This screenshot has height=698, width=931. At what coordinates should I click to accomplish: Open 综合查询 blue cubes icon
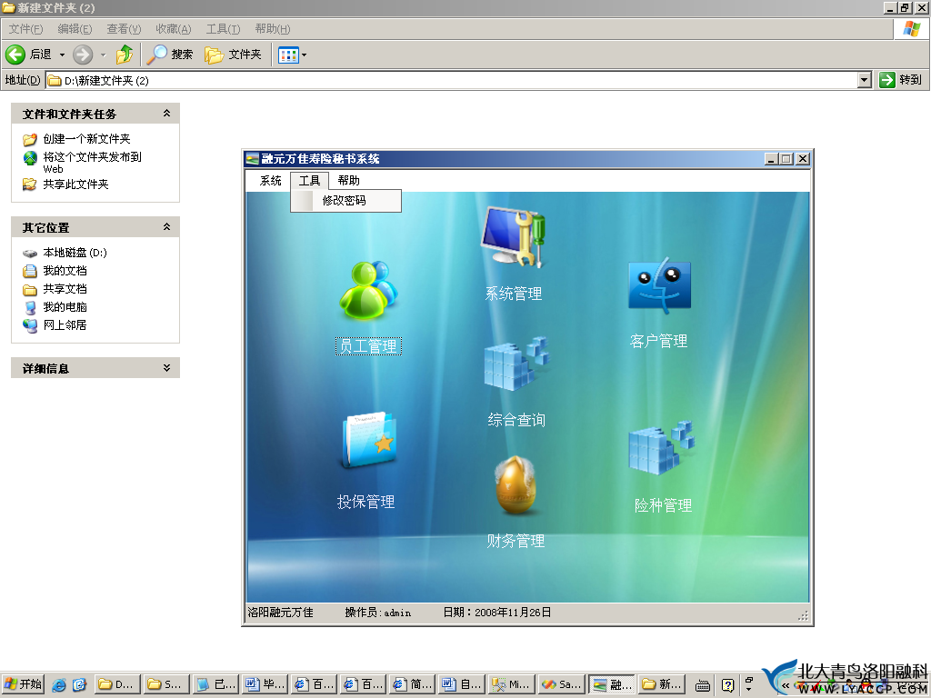516,364
